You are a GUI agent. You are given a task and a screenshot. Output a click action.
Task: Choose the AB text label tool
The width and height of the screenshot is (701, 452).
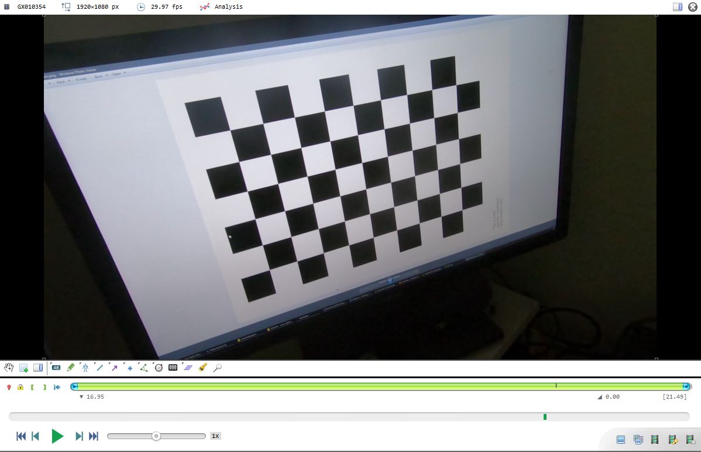tap(56, 368)
